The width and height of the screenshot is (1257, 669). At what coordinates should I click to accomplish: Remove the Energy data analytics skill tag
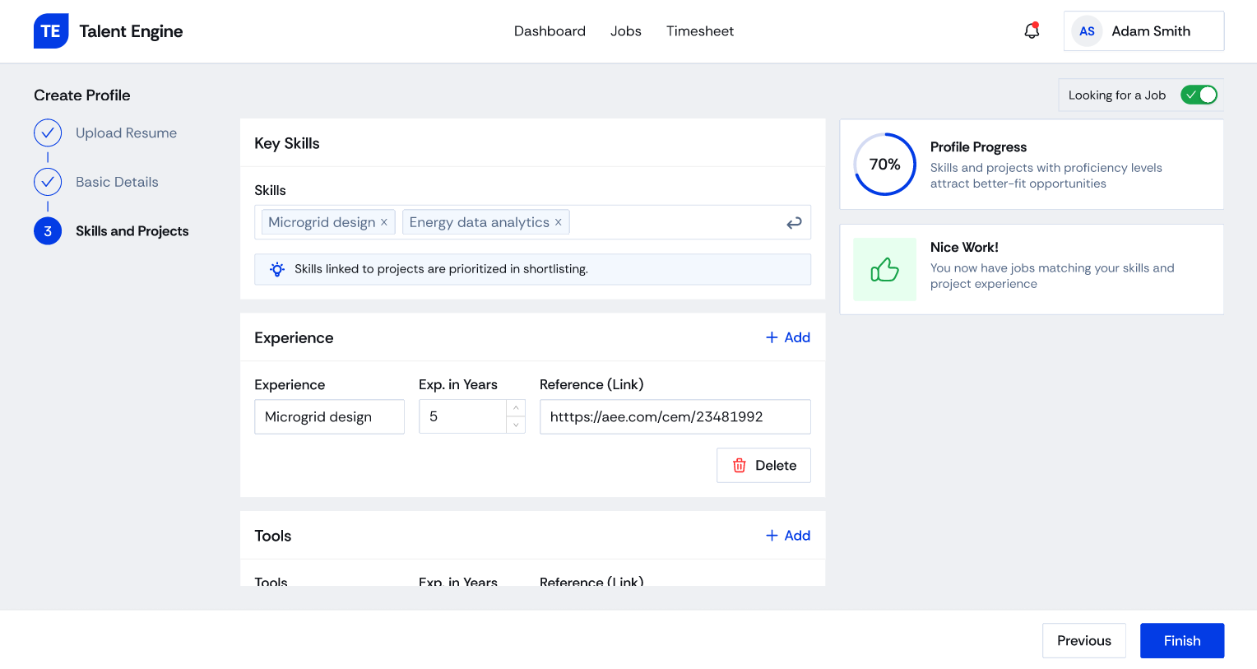558,222
